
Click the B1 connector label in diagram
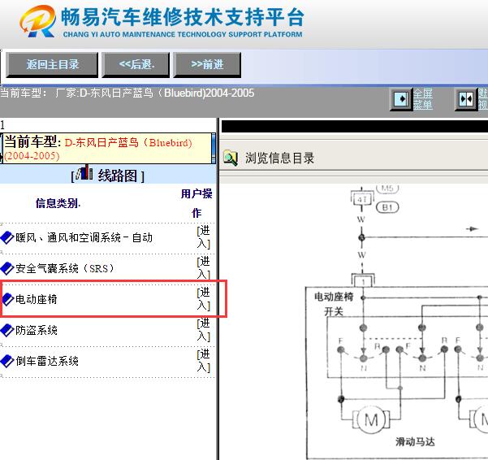click(x=387, y=207)
